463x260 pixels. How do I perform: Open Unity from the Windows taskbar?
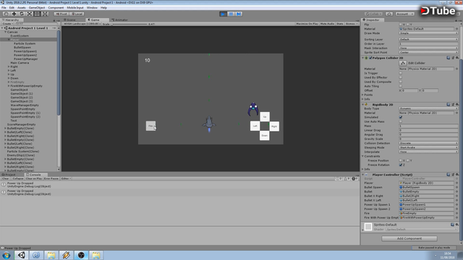[x=21, y=255]
